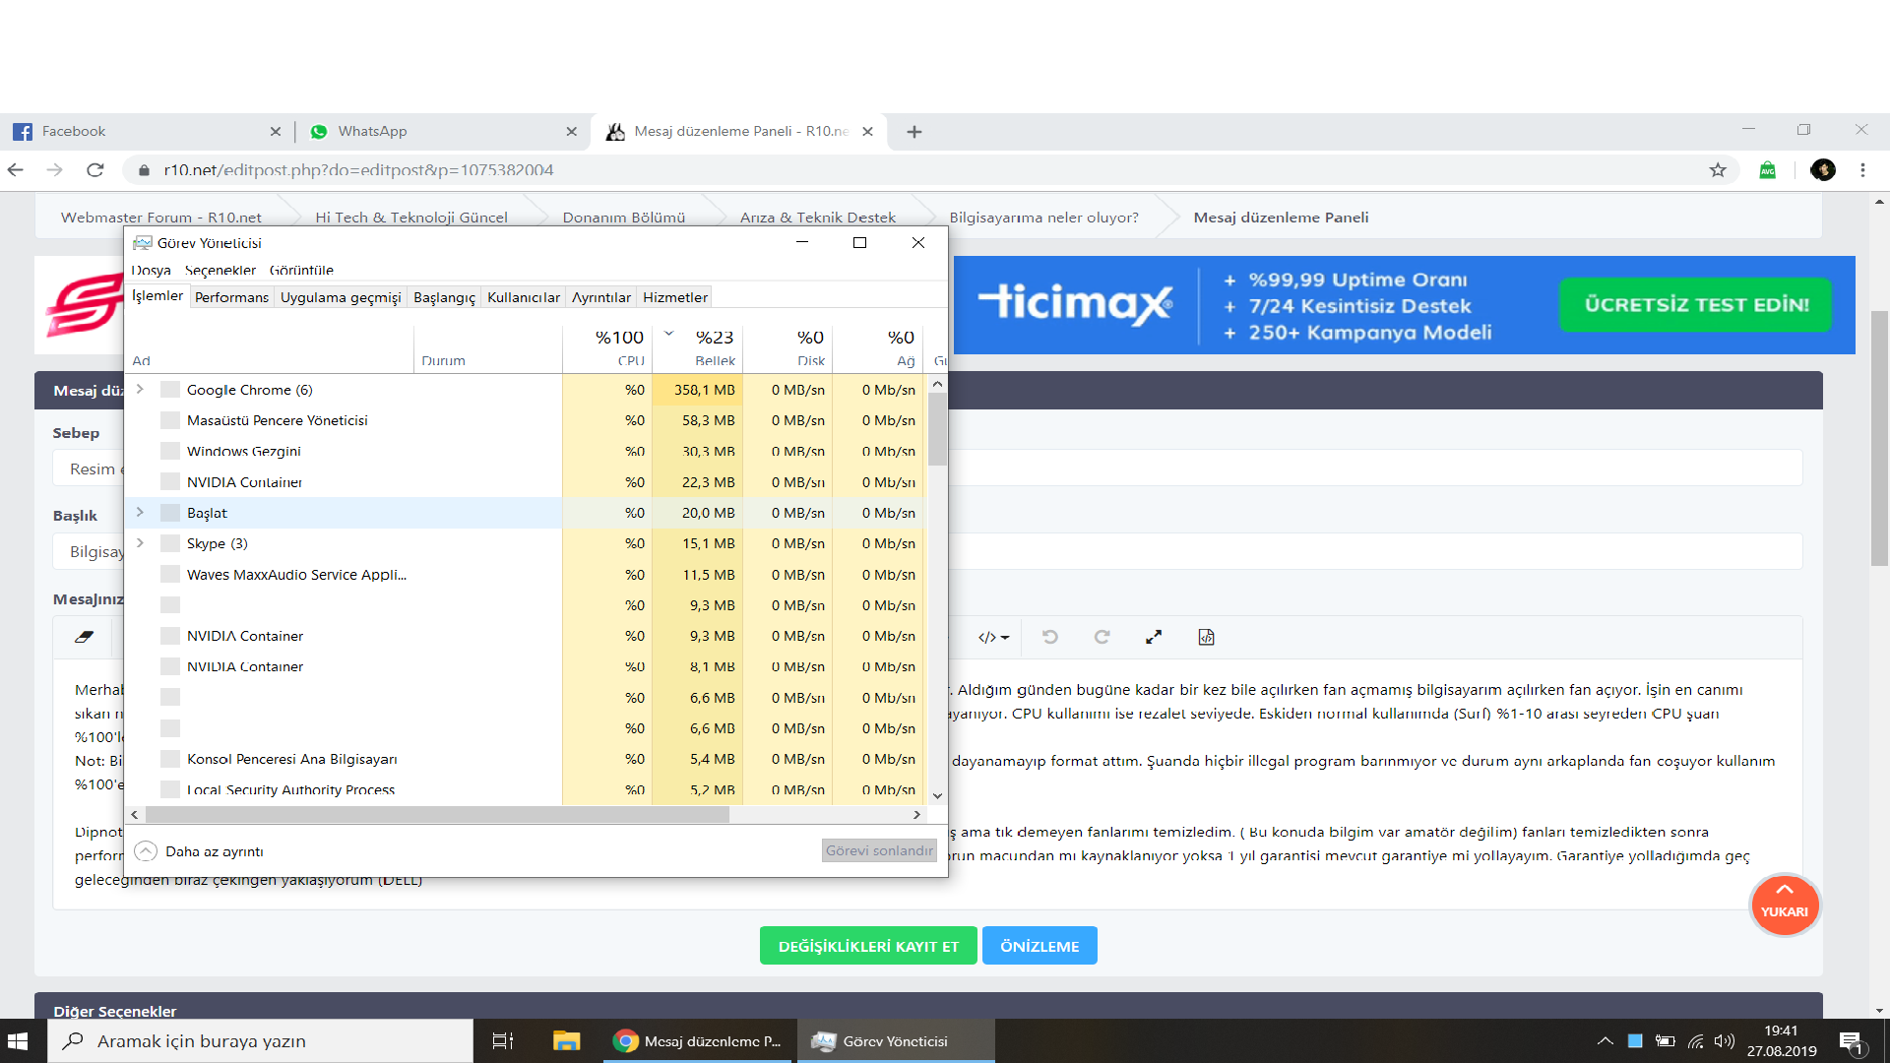The width and height of the screenshot is (1890, 1063).
Task: Click the volume icon in system tray
Action: pos(1724,1041)
